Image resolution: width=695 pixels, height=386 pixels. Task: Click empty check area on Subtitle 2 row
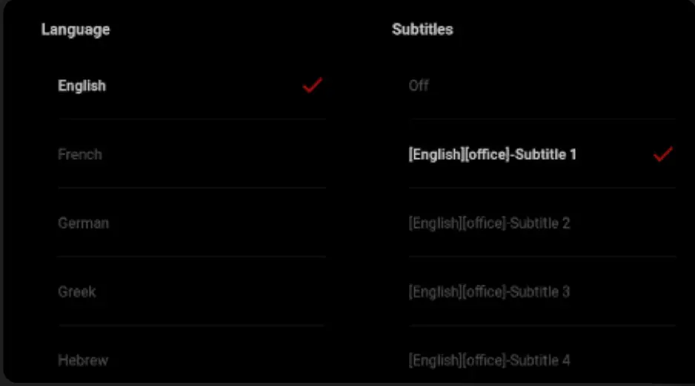click(663, 223)
